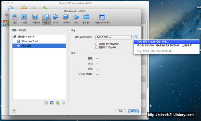Open the 공유 폴더 (Shared Folders) tab
201x121 pixels.
[x=86, y=19]
